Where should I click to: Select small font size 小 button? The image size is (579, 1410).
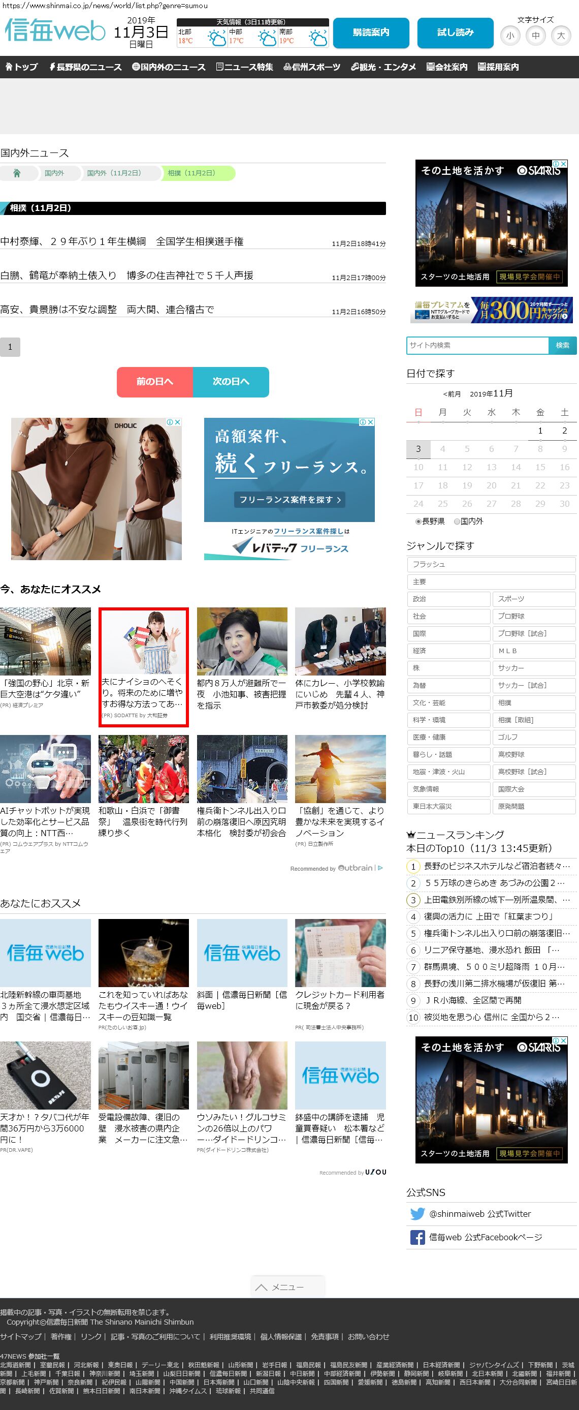pyautogui.click(x=509, y=36)
